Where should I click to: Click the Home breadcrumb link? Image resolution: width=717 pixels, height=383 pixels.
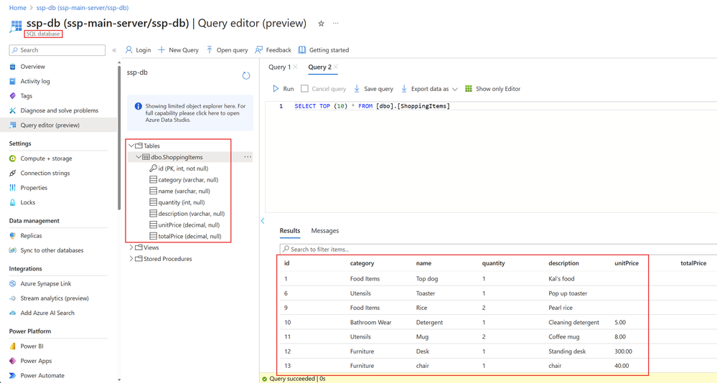coord(18,8)
